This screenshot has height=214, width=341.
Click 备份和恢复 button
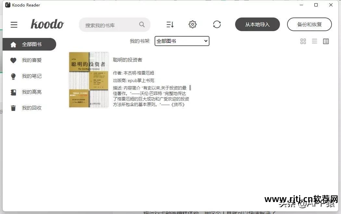tap(309, 24)
